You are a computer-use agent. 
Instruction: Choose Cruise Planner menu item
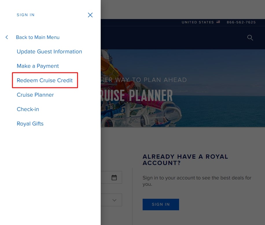pyautogui.click(x=35, y=95)
